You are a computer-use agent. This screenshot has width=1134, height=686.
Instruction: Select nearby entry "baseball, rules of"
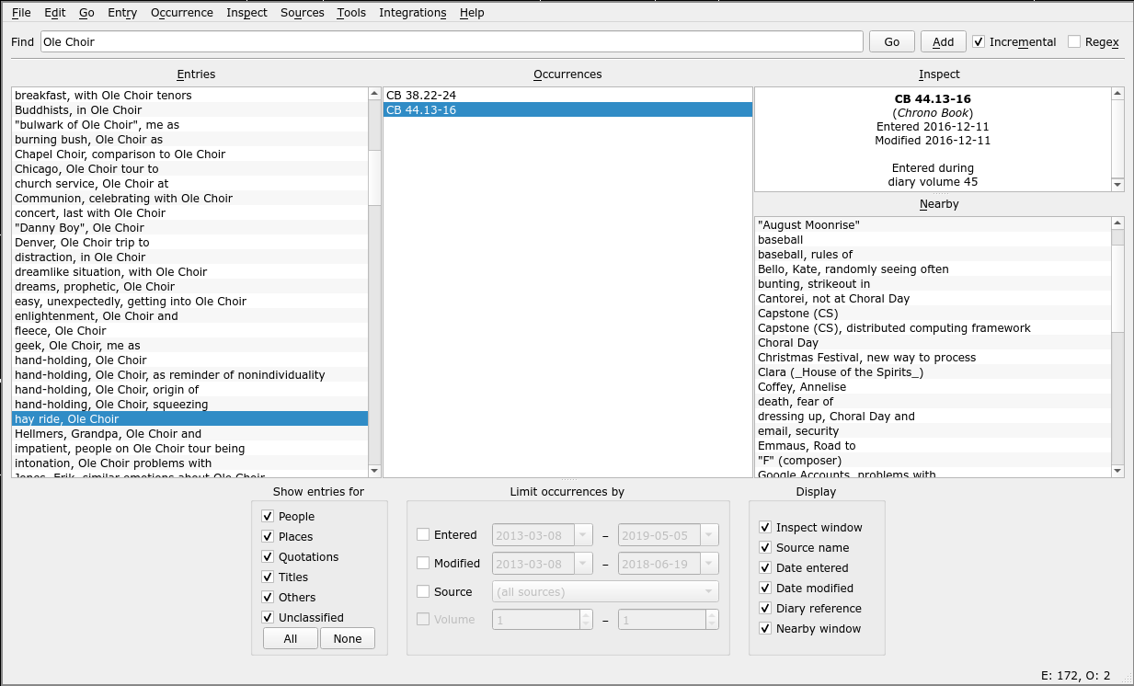coord(933,255)
